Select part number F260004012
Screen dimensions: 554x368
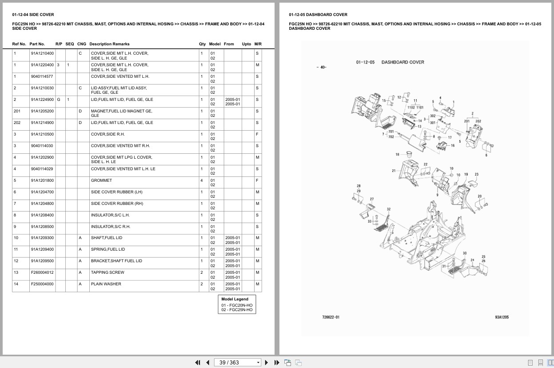pyautogui.click(x=42, y=272)
